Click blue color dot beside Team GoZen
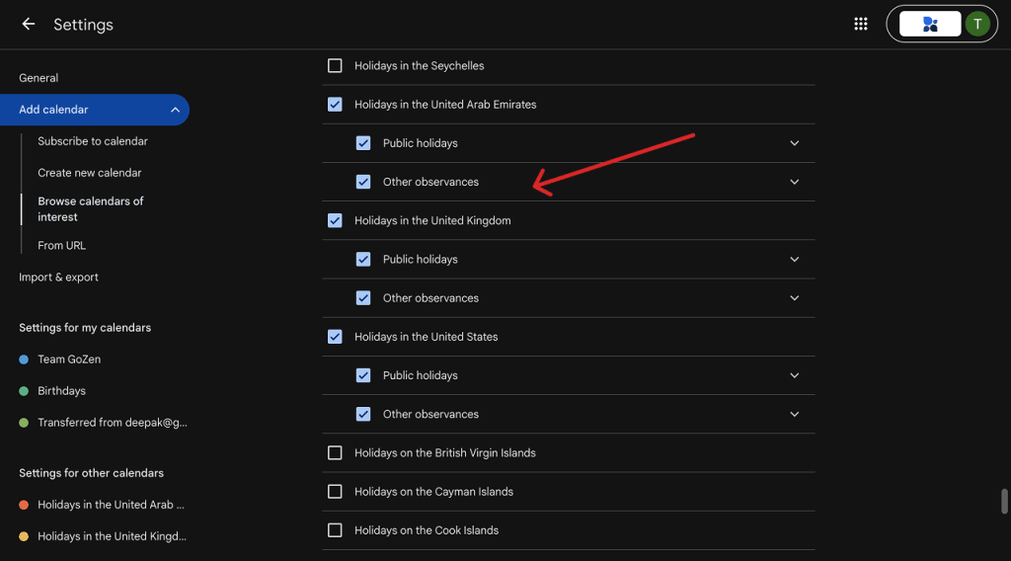The width and height of the screenshot is (1011, 561). coord(24,360)
